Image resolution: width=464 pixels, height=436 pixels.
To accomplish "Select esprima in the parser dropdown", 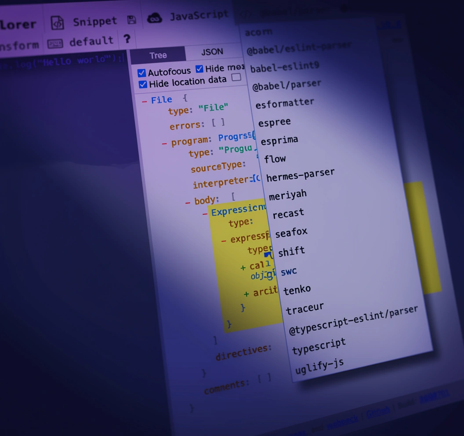I will point(279,141).
